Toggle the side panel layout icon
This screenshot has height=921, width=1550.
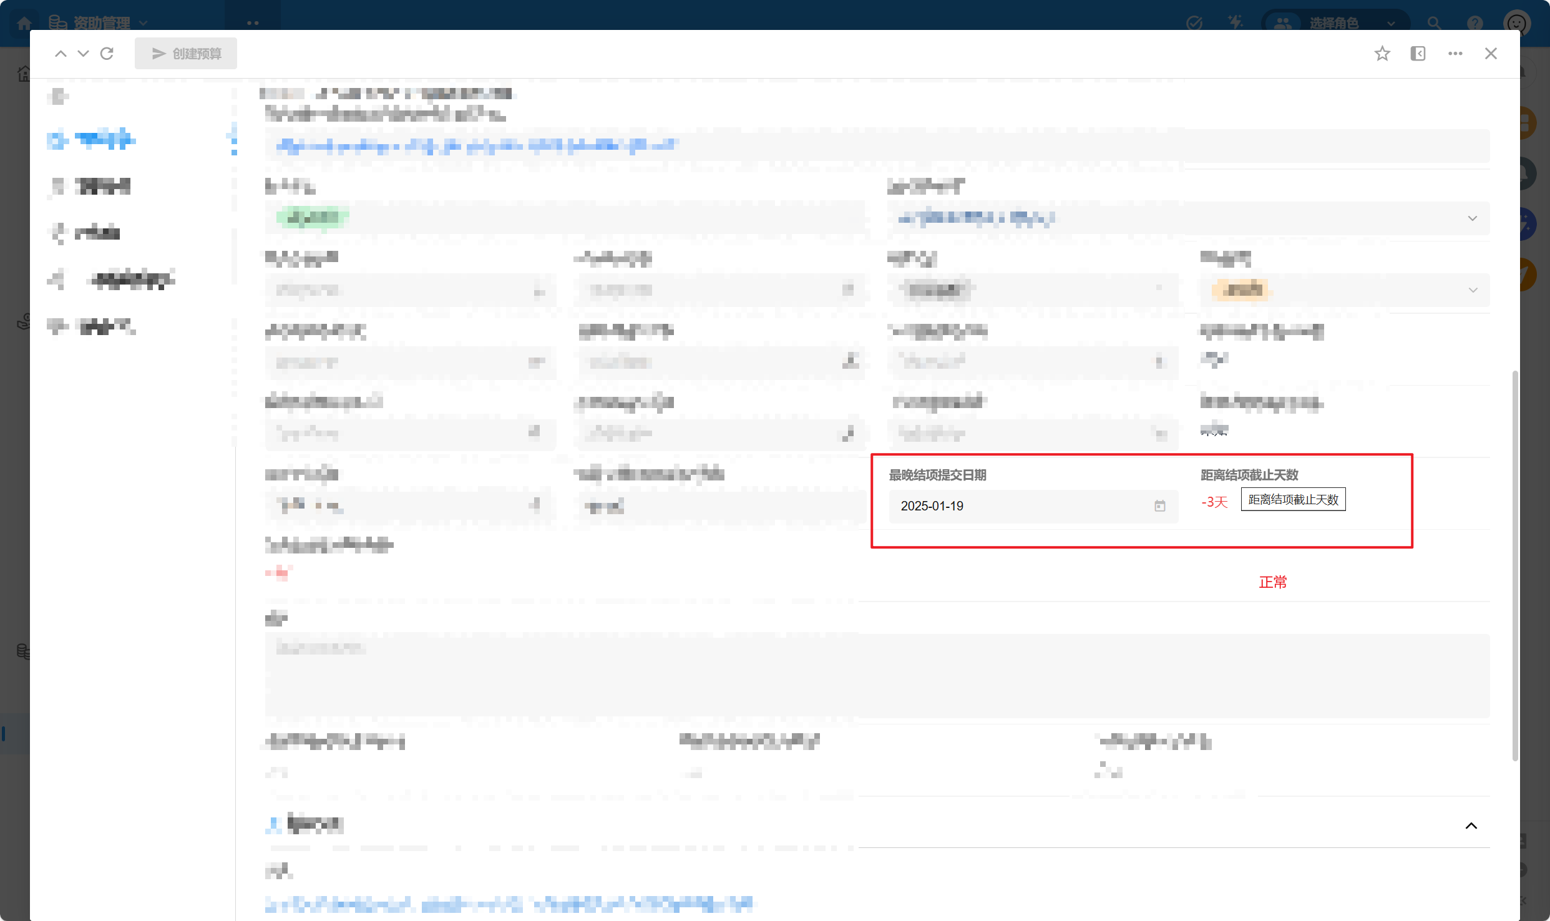pos(1418,54)
